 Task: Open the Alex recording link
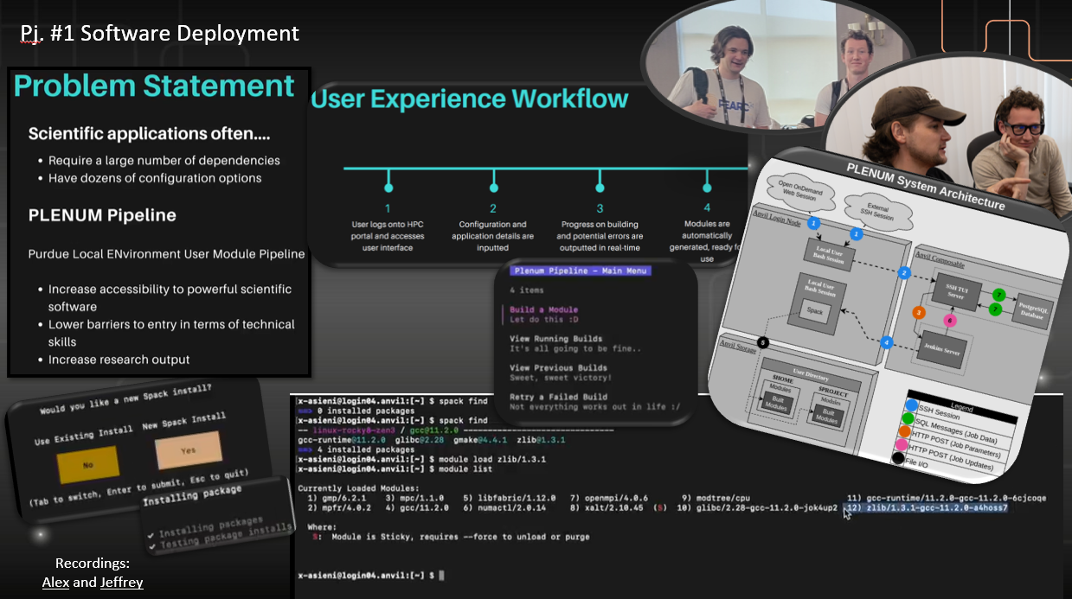55,583
